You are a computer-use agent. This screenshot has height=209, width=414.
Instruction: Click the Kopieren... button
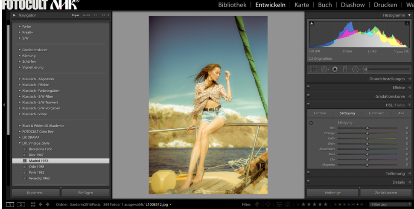pyautogui.click(x=36, y=193)
